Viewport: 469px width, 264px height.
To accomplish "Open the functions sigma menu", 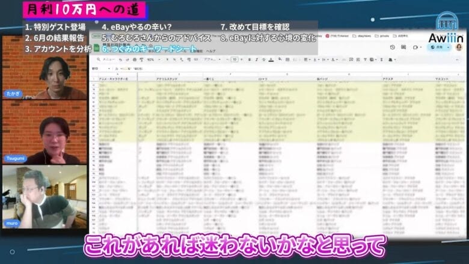I will click(x=382, y=60).
